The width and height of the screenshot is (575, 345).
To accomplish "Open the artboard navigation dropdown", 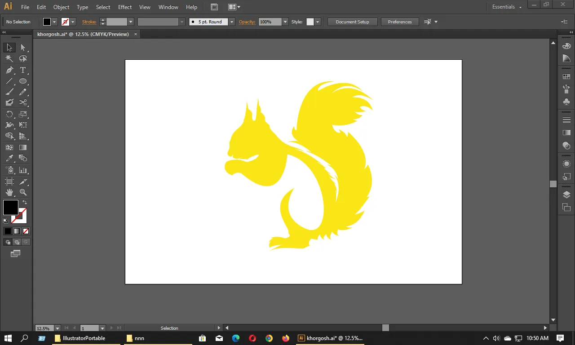I will tap(102, 328).
